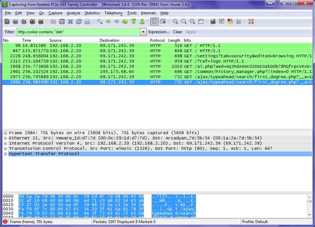Toggle colorize packet list
Image resolution: width=315 pixels, height=227 pixels.
[x=154, y=22]
